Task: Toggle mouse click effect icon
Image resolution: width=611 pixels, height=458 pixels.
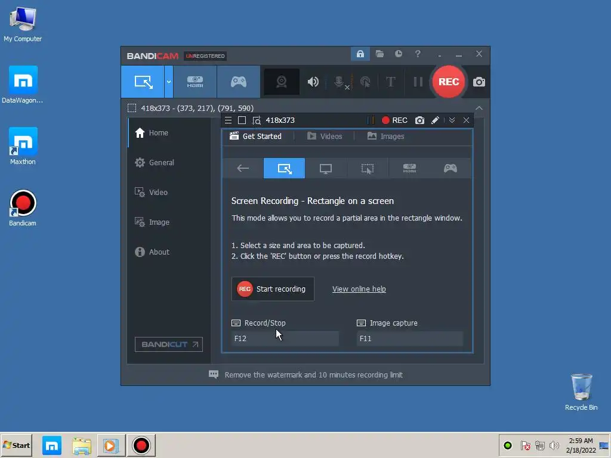Action: click(x=365, y=82)
